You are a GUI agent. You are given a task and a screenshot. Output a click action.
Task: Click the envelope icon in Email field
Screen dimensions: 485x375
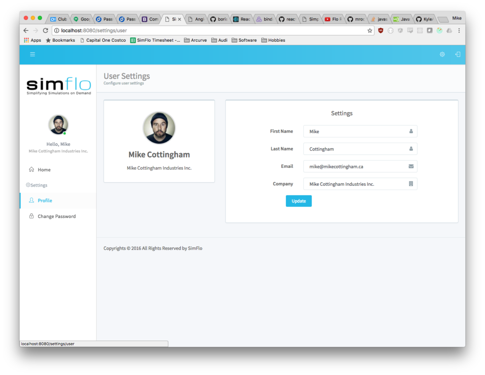(x=411, y=166)
